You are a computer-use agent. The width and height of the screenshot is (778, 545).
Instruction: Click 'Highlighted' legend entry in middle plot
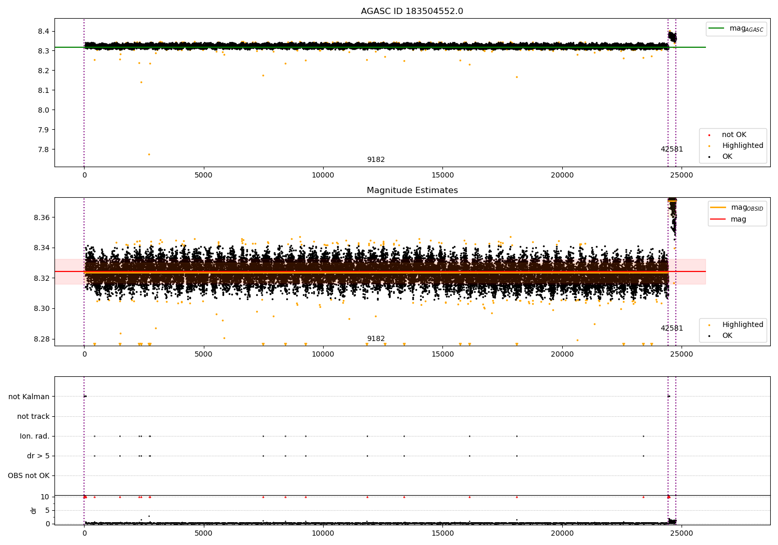tap(742, 325)
